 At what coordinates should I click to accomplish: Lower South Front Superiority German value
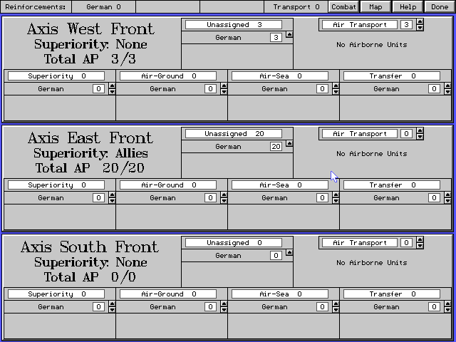(112, 310)
